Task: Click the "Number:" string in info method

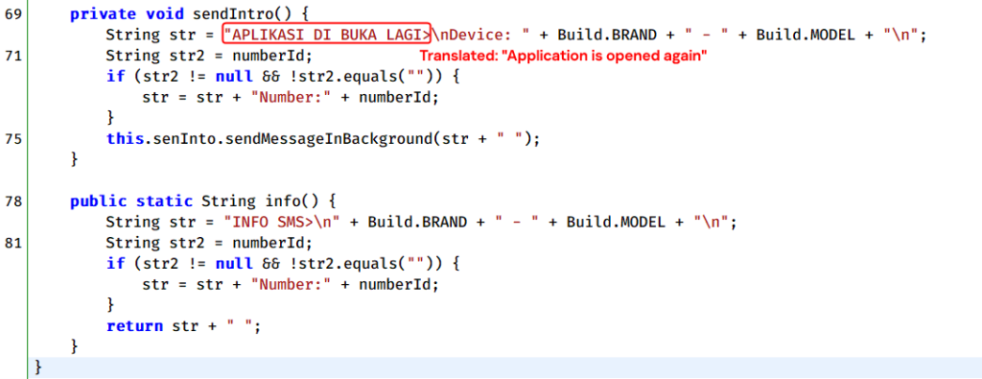Action: click(292, 284)
